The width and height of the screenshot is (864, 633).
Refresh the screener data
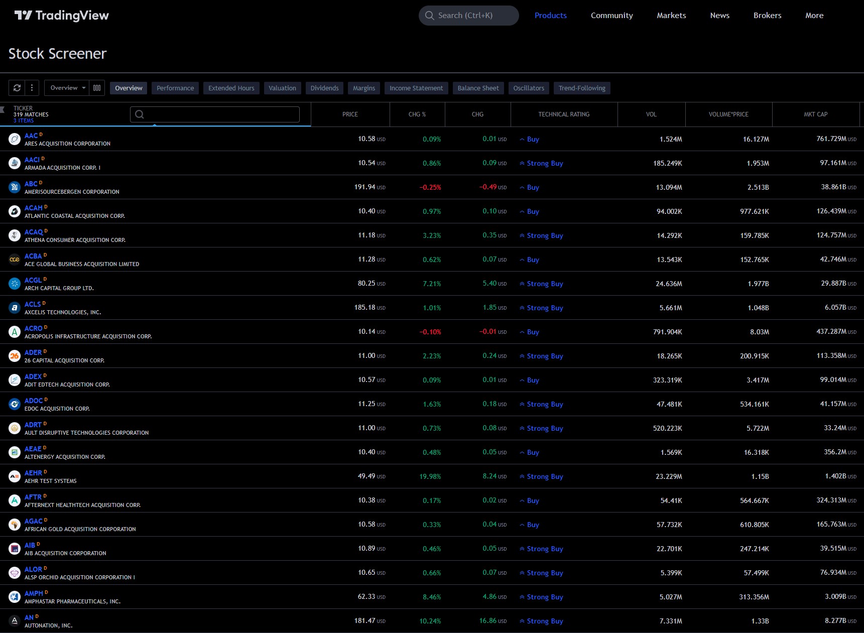point(16,87)
